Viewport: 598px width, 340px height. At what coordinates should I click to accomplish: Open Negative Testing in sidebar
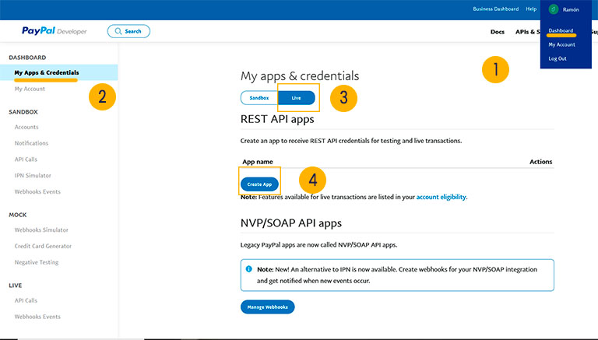pos(37,262)
